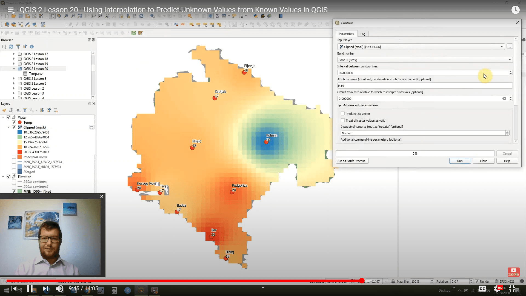This screenshot has width=526, height=296.
Task: Open the Data Source Manager icon
Action: (x=7, y=24)
